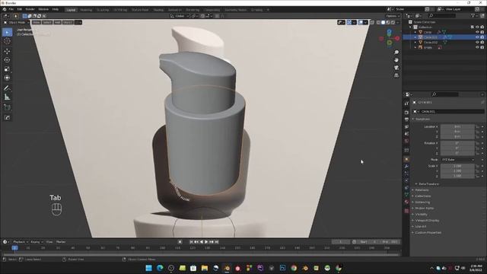The height and width of the screenshot is (274, 487).
Task: Select the 3D Cursor tool
Action: click(x=7, y=41)
